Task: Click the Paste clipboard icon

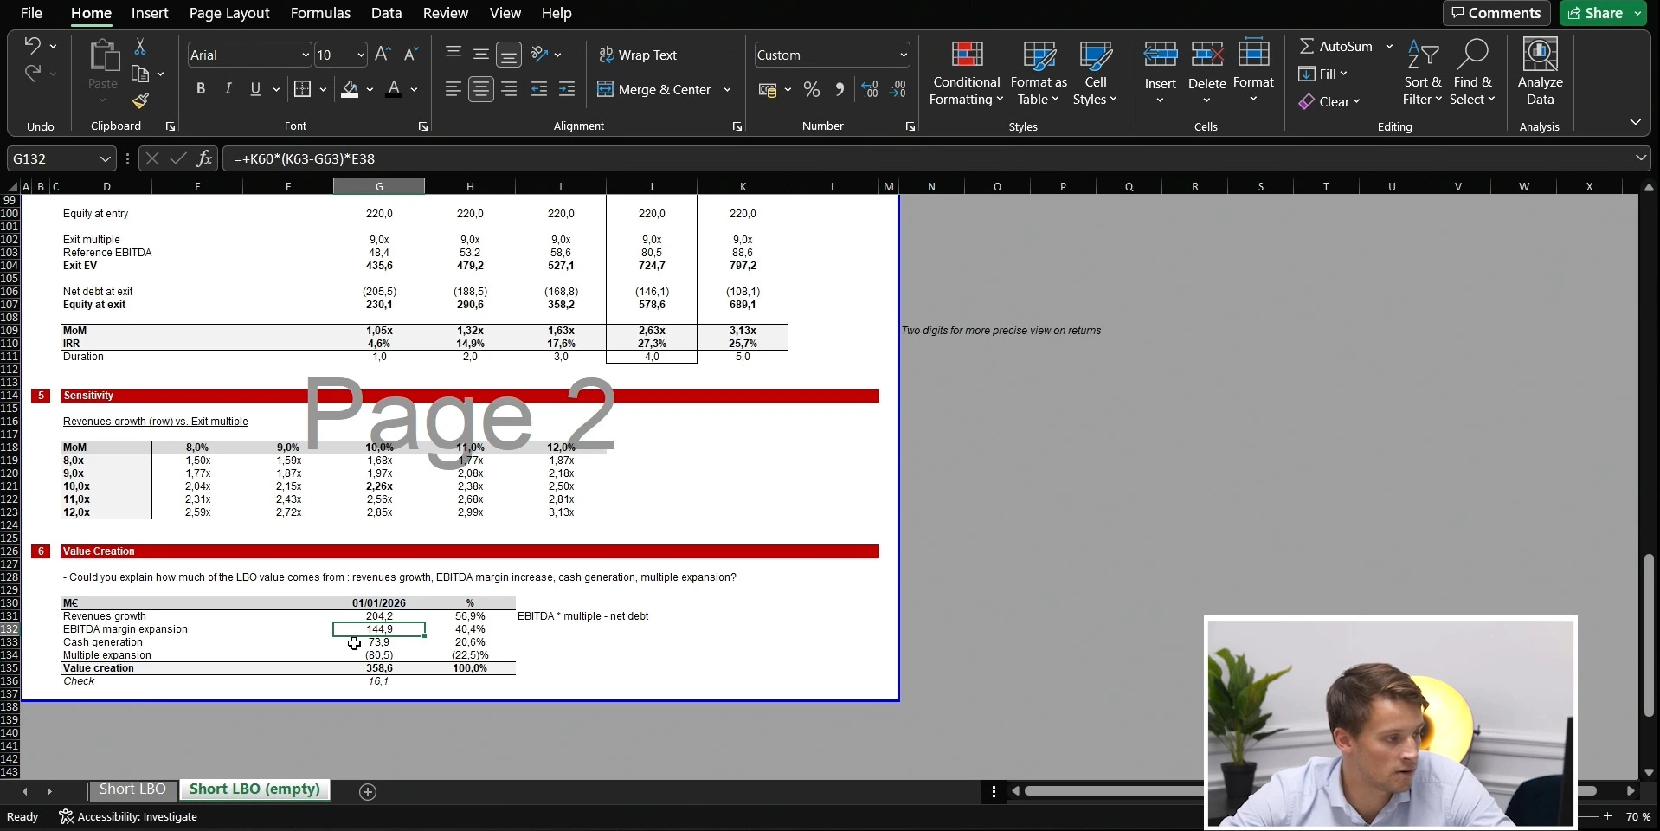Action: coord(103,56)
